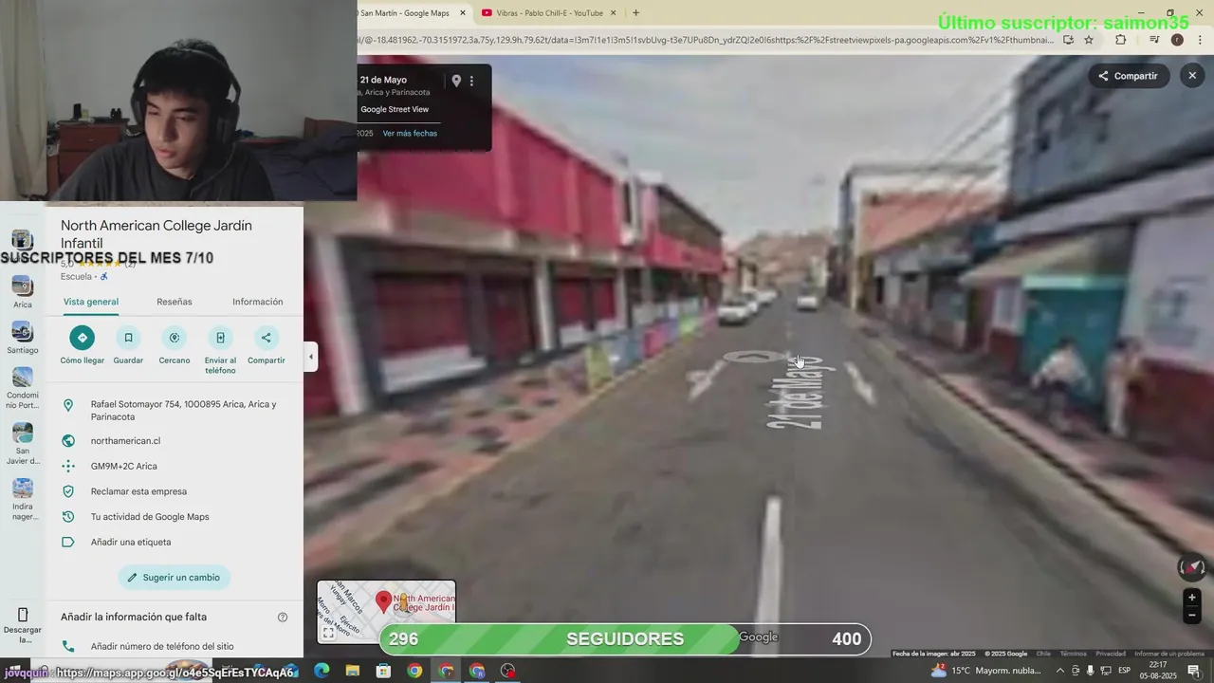
Task: Open the Reseñas tab
Action: (x=175, y=302)
